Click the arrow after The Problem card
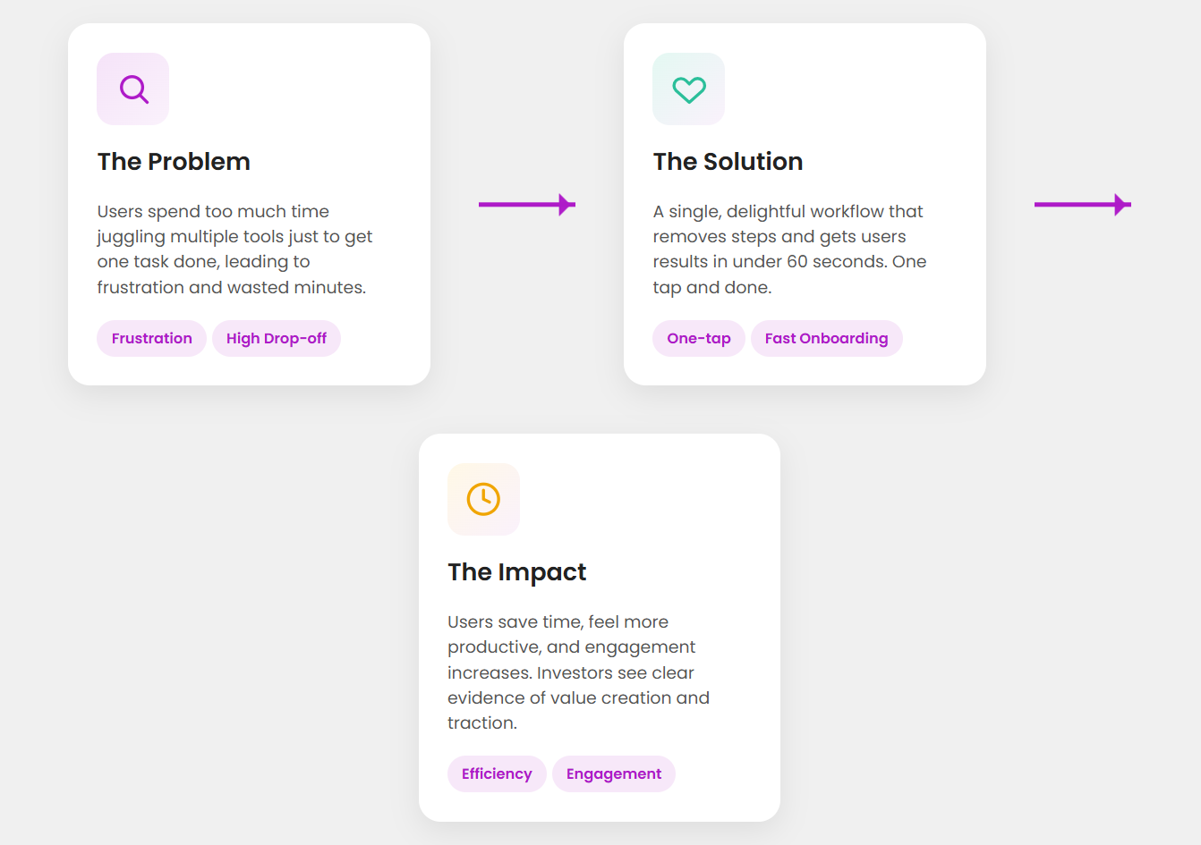Screen dimensions: 1201x845 click(x=527, y=205)
